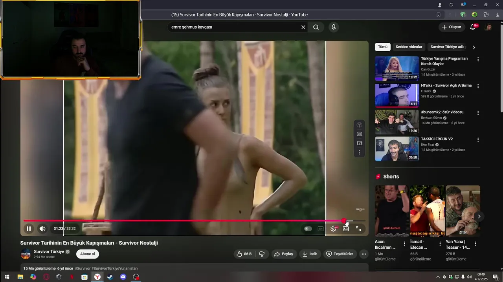
Task: Open the green eye extension
Action: click(x=474, y=15)
